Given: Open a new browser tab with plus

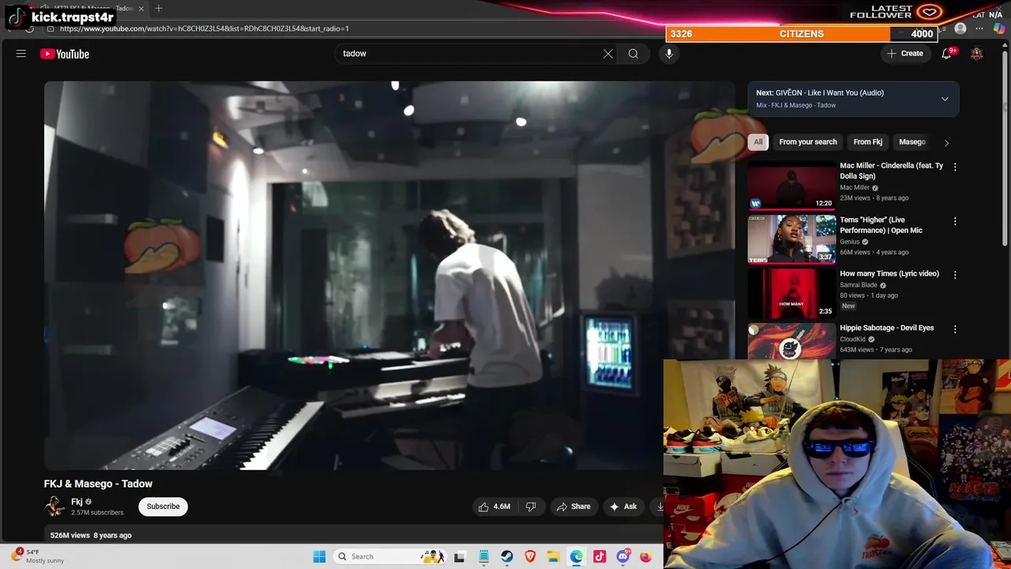Looking at the screenshot, I should click(159, 8).
